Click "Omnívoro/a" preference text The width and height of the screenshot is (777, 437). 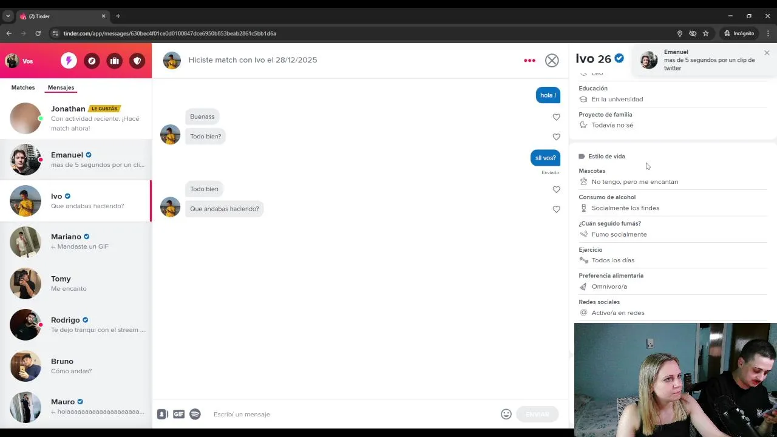point(609,286)
